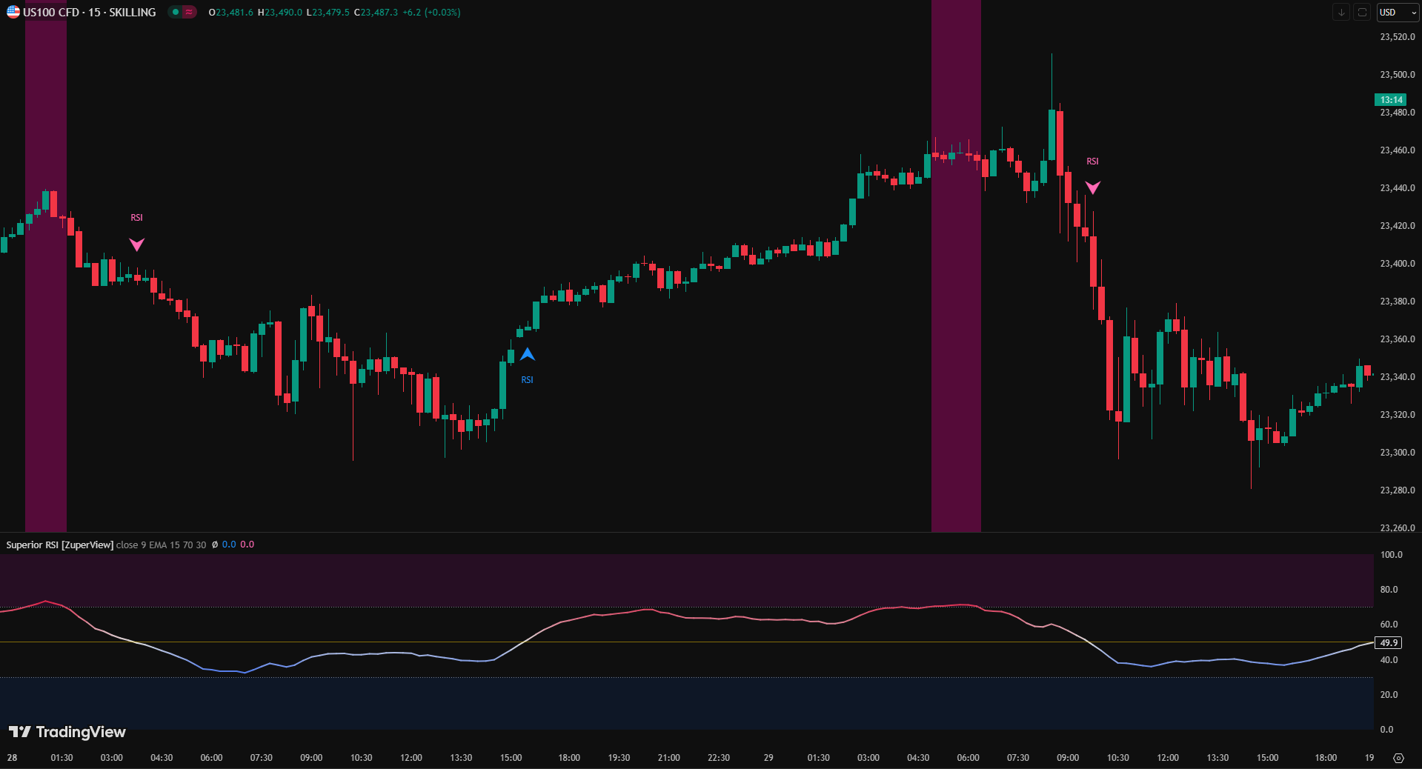
Task: Click the down arrow button beside USD
Action: point(1340,12)
